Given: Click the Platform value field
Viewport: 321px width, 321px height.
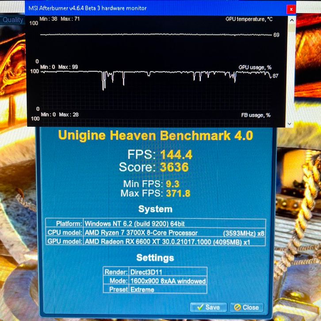Looking at the screenshot, I should pyautogui.click(x=174, y=223).
